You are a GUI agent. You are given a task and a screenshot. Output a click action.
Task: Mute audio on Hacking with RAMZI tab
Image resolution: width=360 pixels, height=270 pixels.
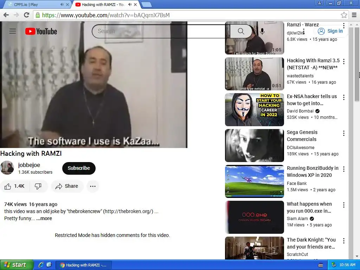[x=130, y=5]
